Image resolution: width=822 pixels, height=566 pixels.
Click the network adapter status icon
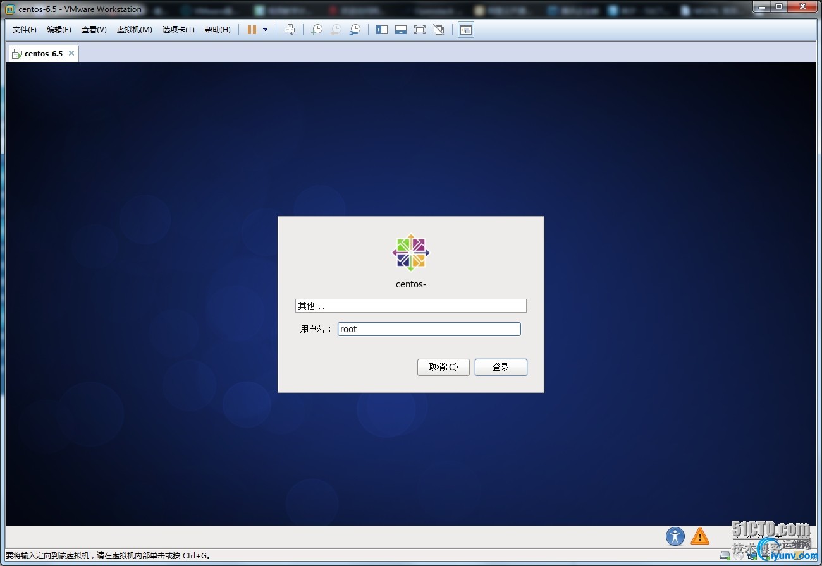pyautogui.click(x=751, y=556)
